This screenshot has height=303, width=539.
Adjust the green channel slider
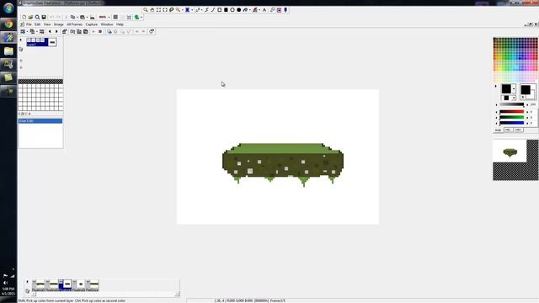pos(511,118)
